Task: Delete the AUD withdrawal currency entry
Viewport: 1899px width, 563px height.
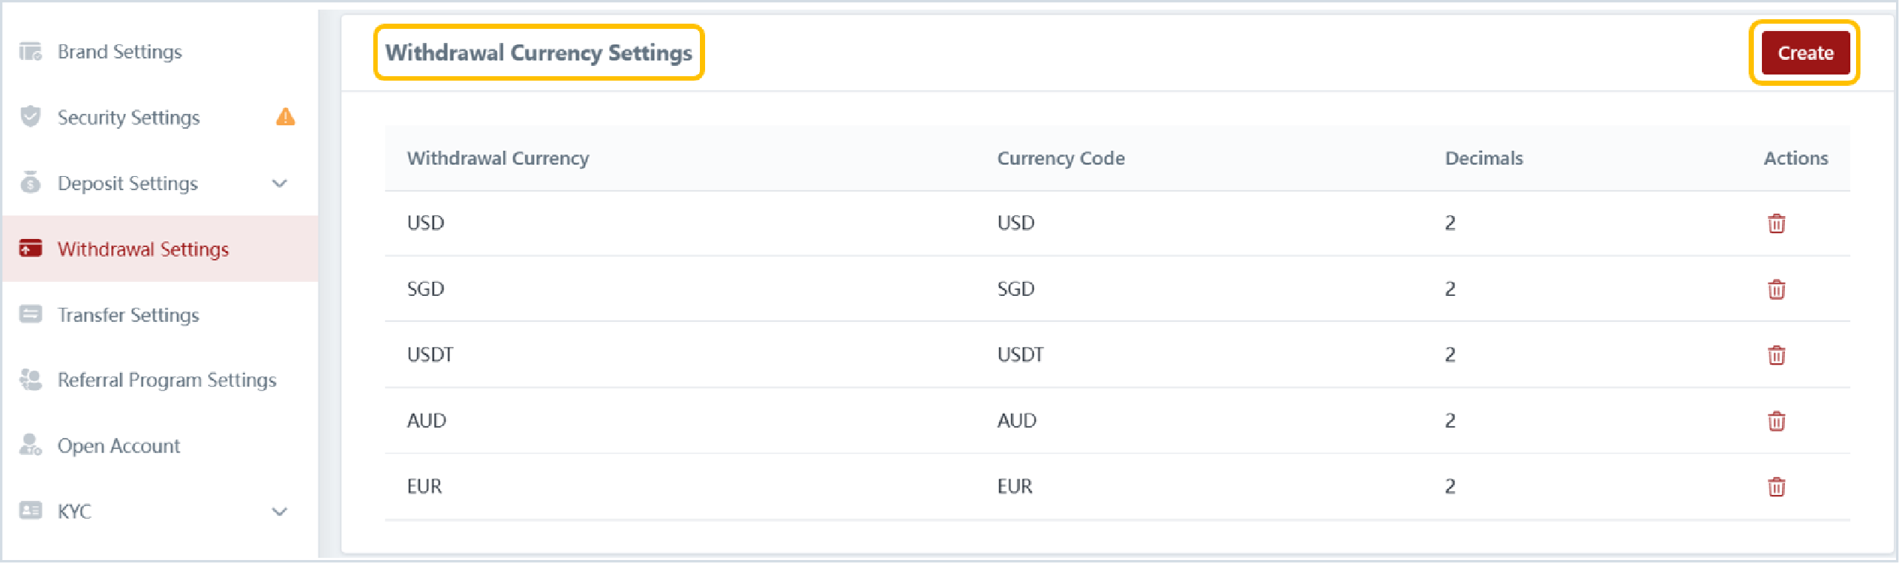Action: [1776, 421]
